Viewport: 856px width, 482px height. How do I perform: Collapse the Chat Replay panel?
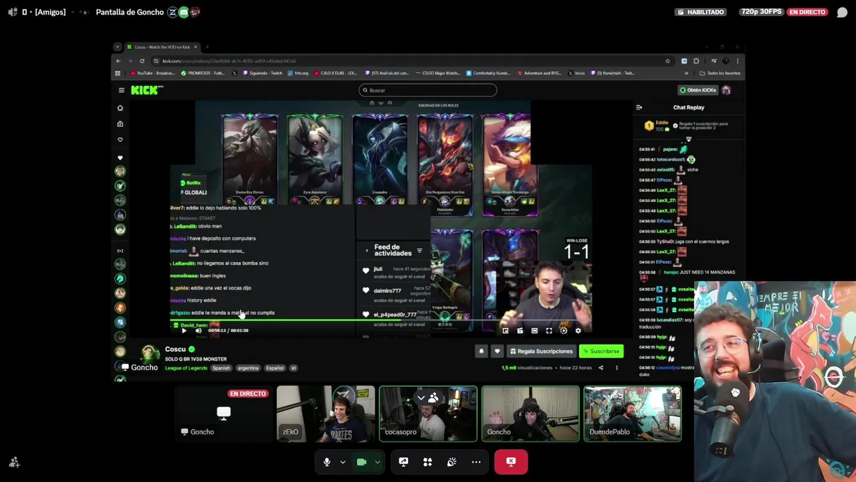[x=639, y=107]
